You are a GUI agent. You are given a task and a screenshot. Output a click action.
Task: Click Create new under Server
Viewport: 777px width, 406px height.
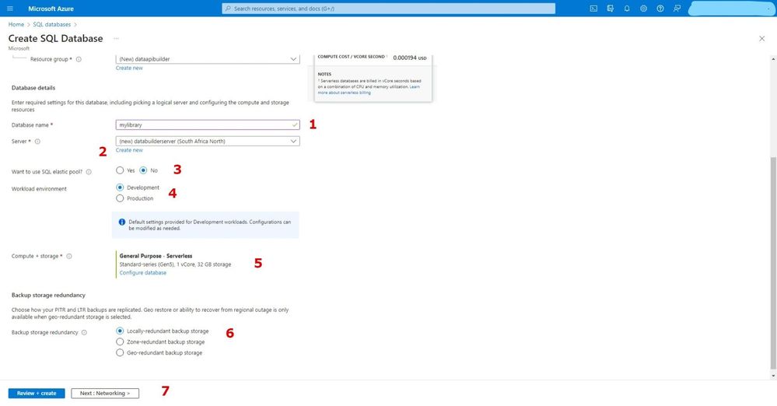[129, 150]
